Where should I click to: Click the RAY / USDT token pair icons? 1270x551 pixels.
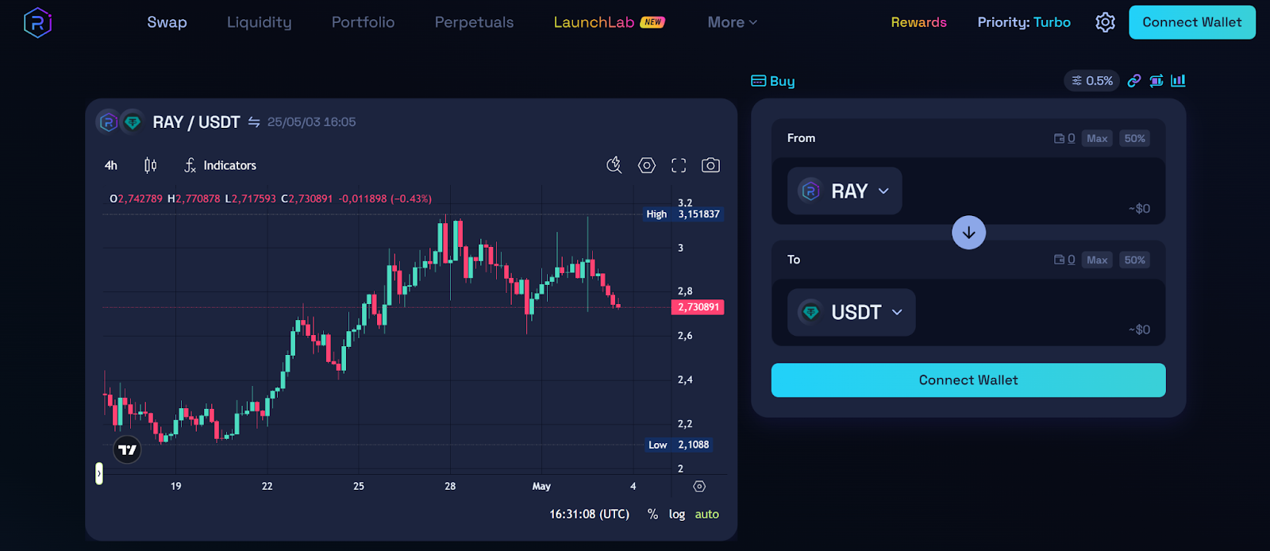pyautogui.click(x=120, y=121)
